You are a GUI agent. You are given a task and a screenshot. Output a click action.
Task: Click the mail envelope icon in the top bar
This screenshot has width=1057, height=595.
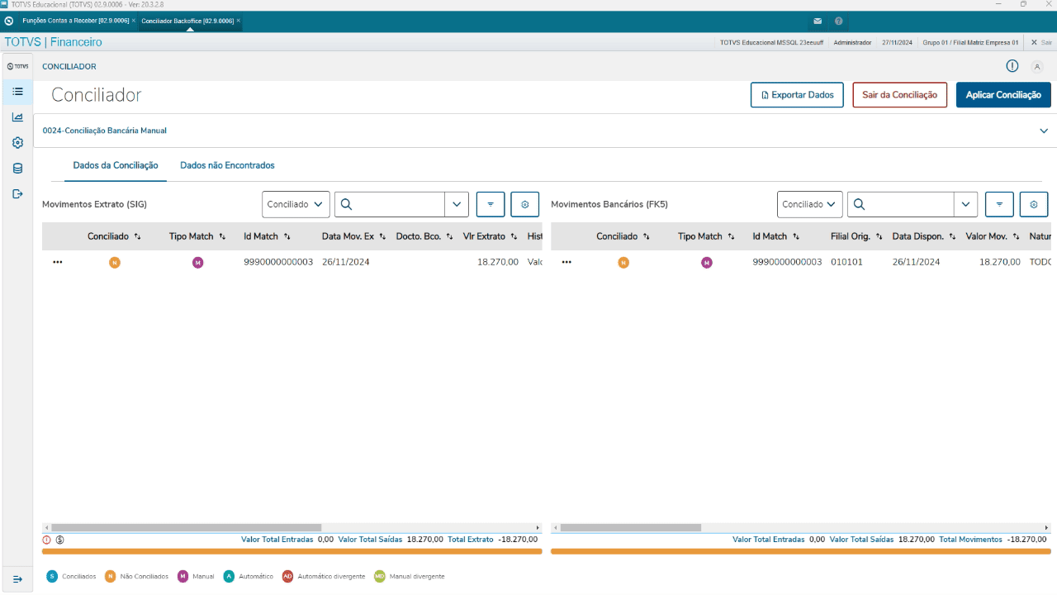click(x=818, y=21)
